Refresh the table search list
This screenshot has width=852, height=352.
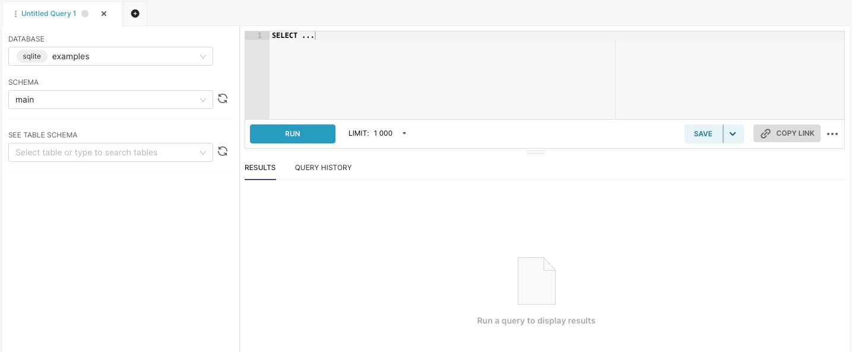(223, 151)
